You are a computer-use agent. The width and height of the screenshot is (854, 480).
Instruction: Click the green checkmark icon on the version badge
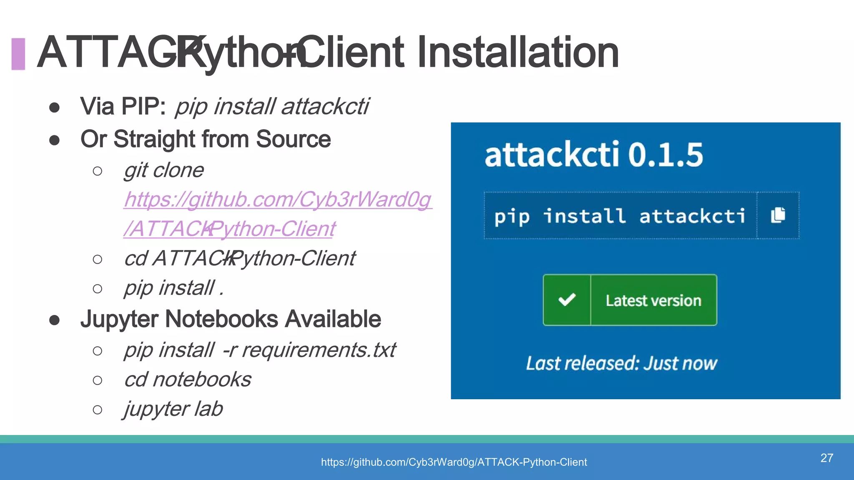point(567,300)
